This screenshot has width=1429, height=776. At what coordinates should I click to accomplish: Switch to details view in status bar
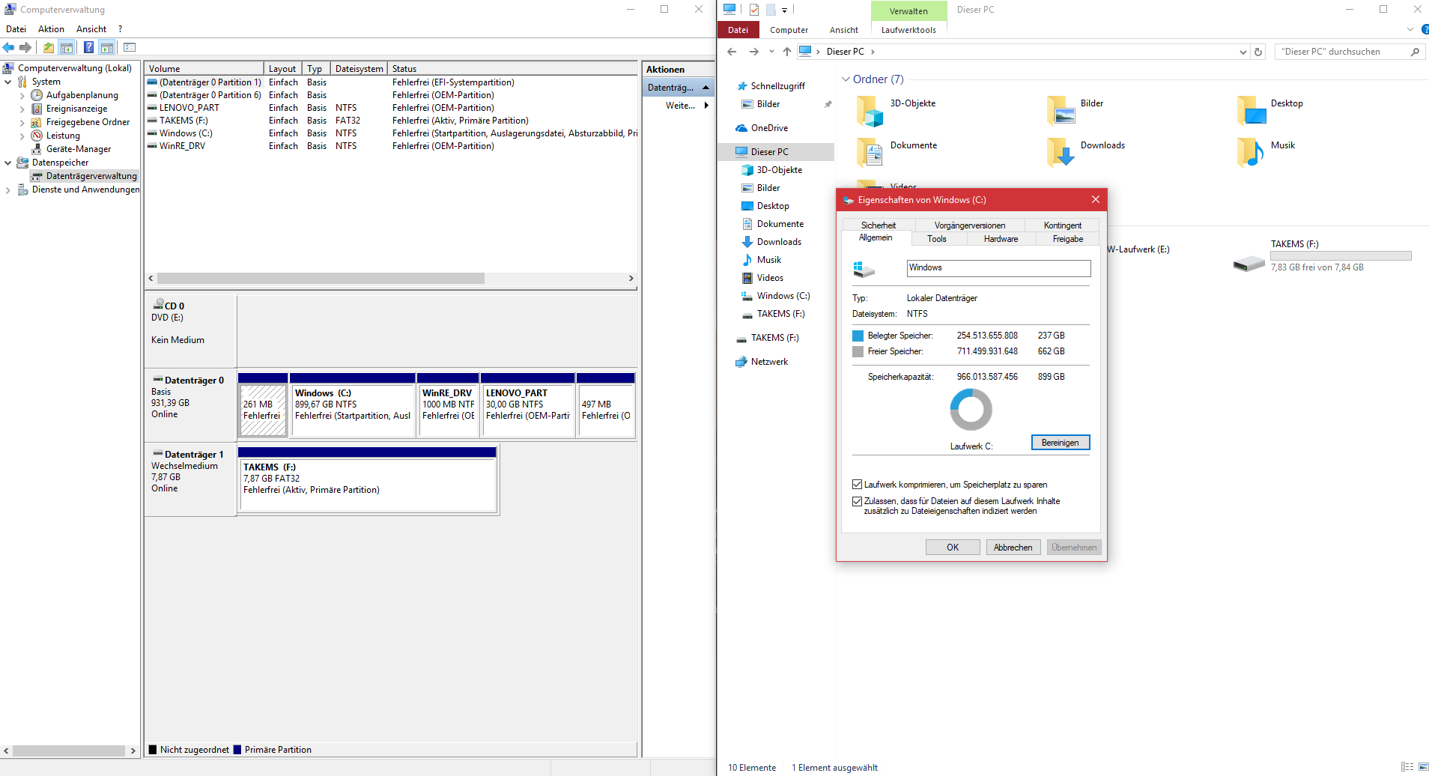1407,767
